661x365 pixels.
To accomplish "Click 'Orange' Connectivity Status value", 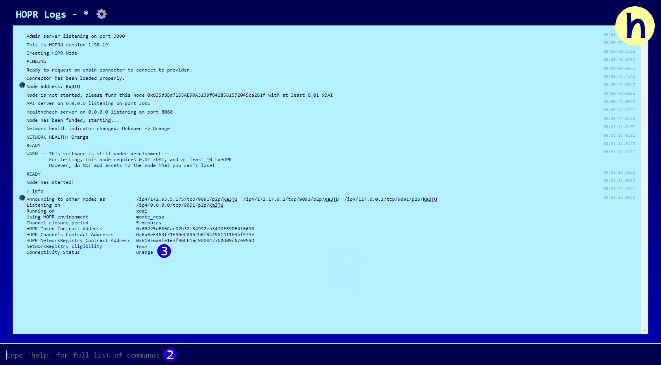I will tap(144, 252).
